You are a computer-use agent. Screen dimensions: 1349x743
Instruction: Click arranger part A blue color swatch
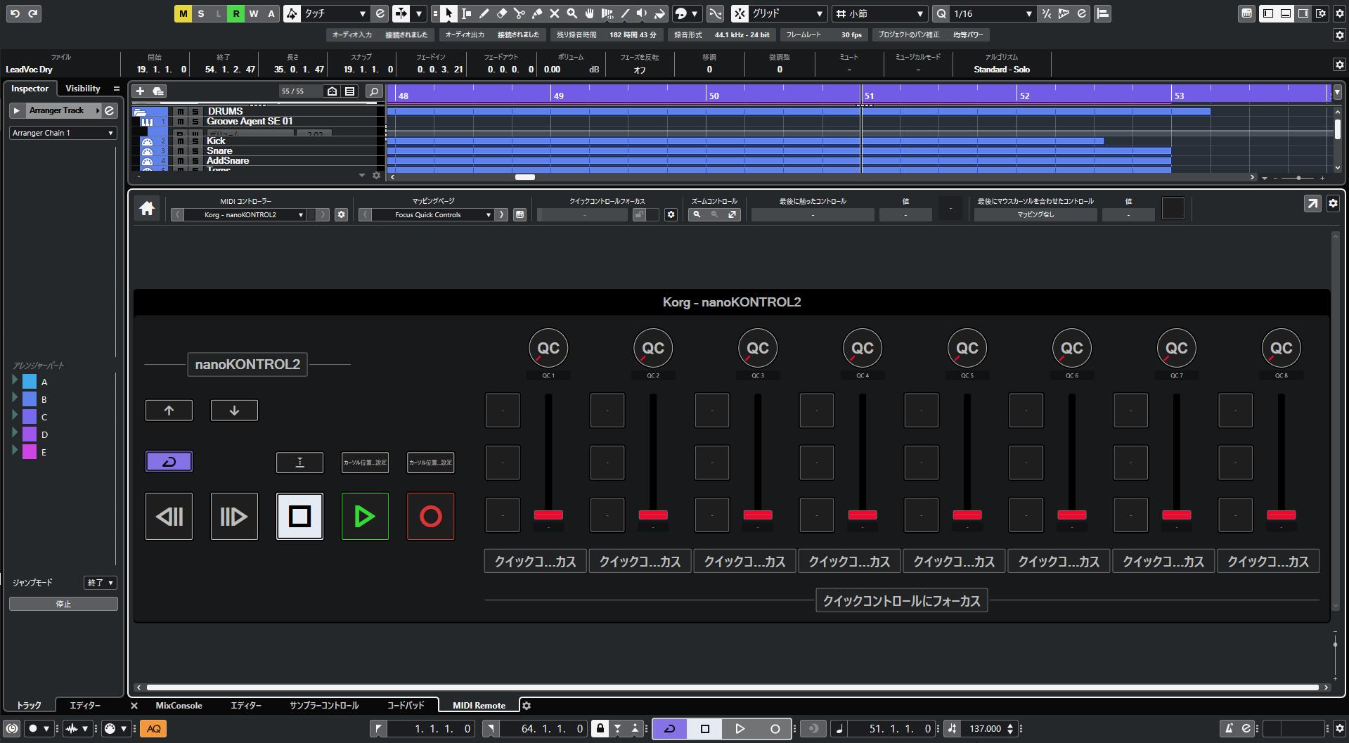pyautogui.click(x=30, y=382)
